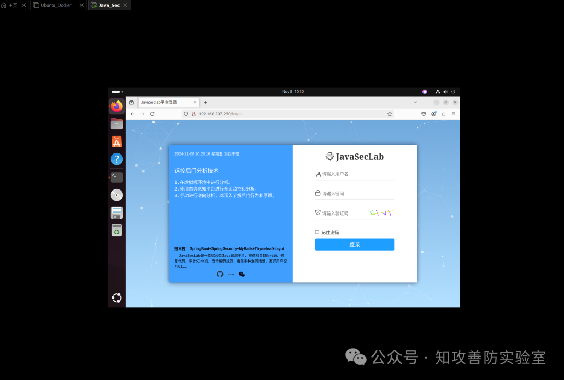Click the disc drive icon in the dock

[116, 195]
